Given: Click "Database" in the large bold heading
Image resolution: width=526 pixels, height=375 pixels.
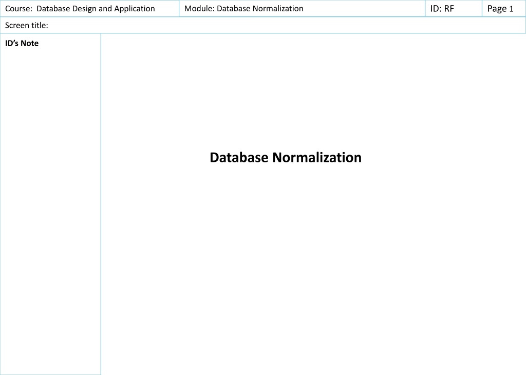Looking at the screenshot, I should coord(239,157).
